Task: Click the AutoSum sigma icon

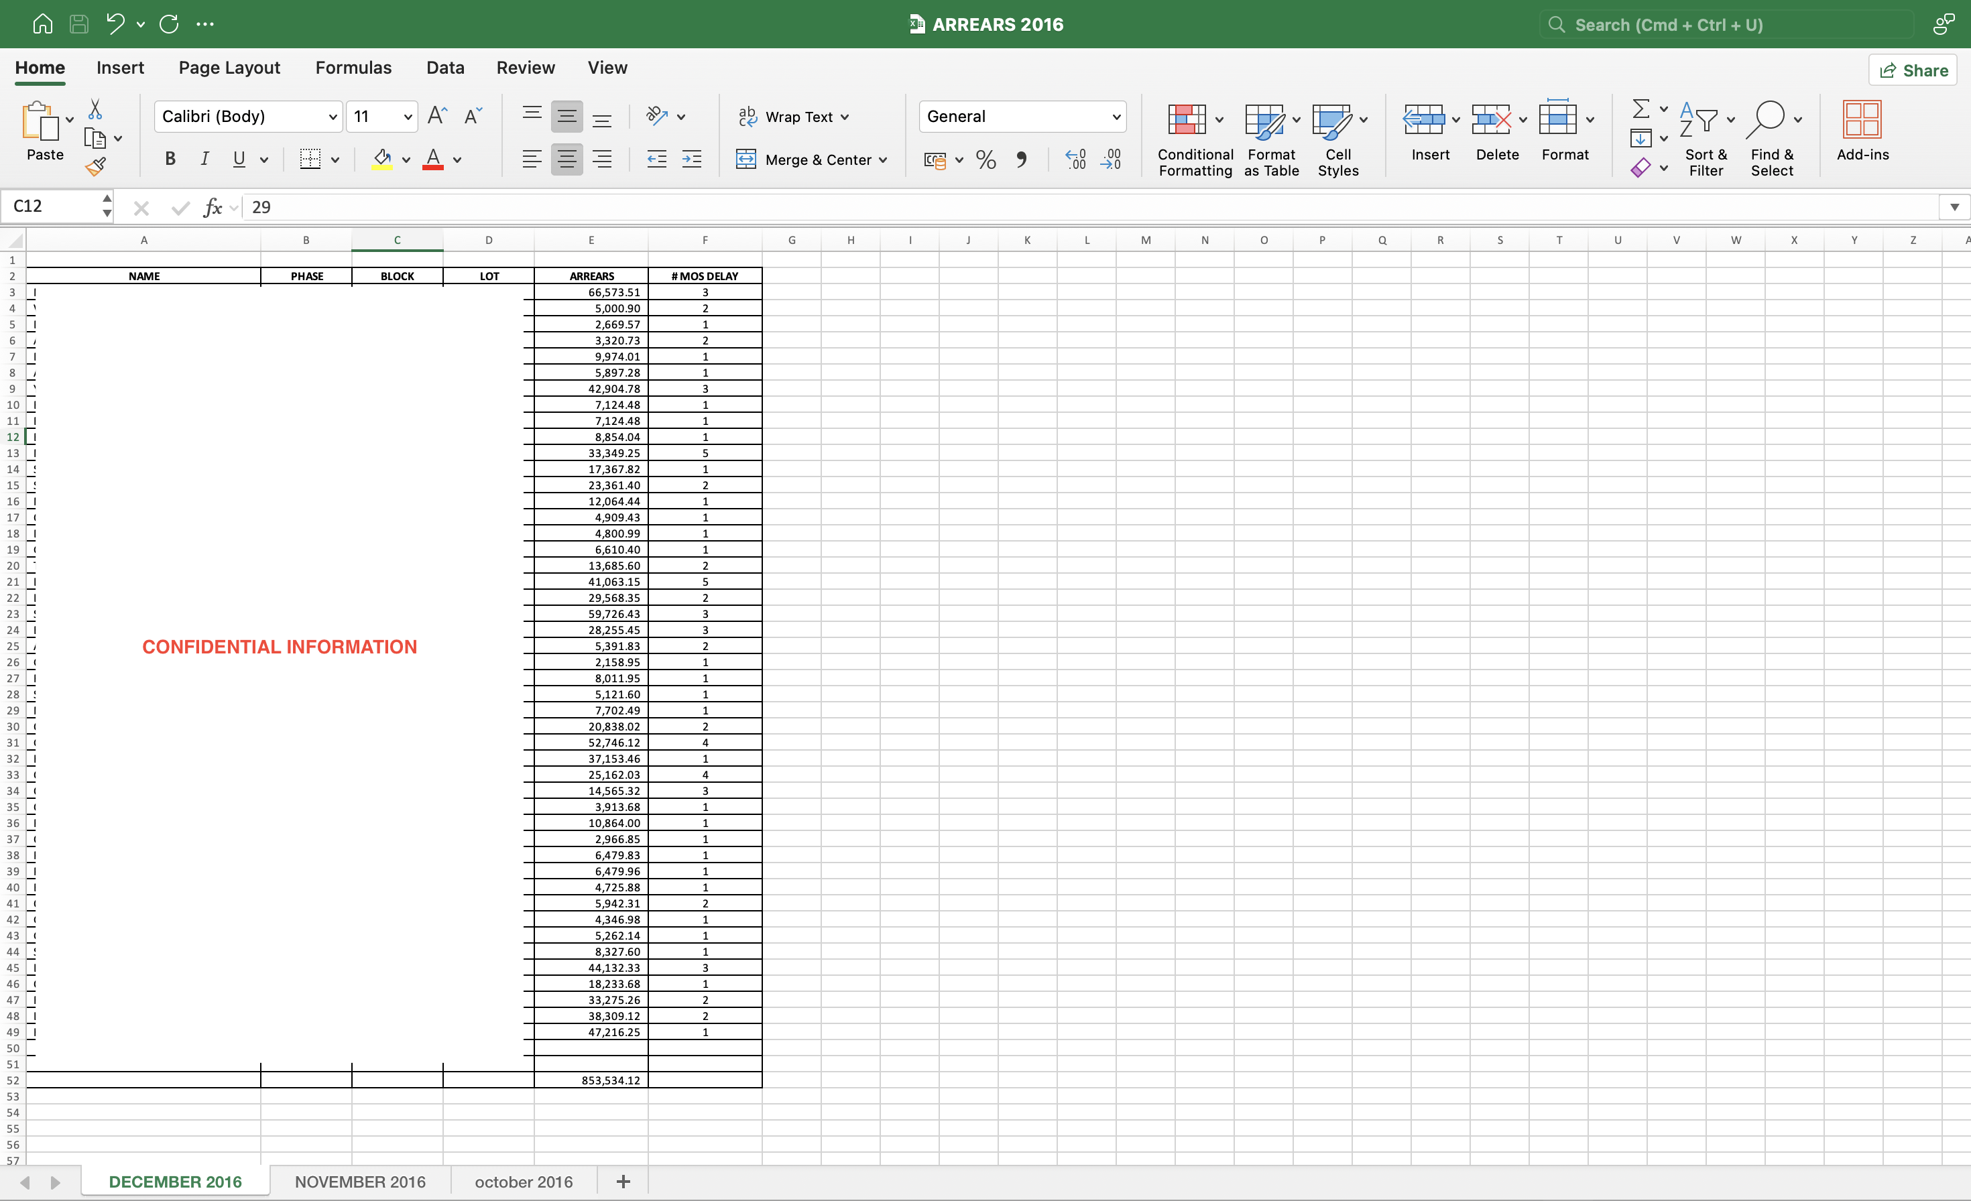Action: (x=1640, y=109)
